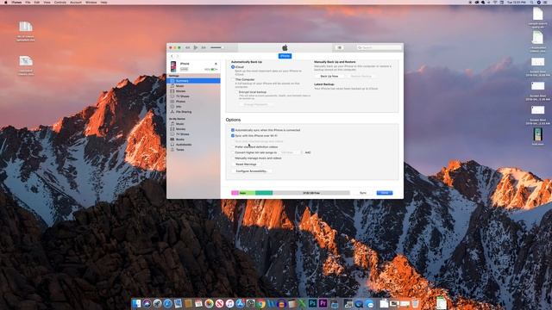Open the Controls menu

coord(60,2)
